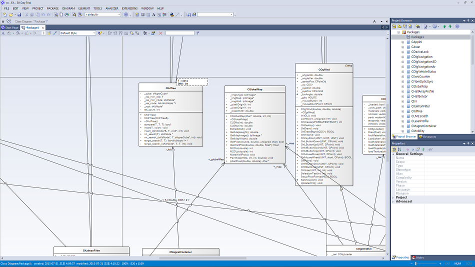Open the EXTENSIONS menu

point(129,8)
